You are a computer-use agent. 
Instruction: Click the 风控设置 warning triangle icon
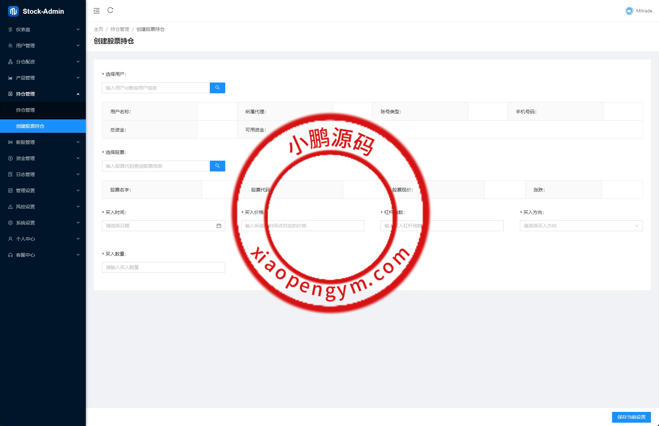click(x=10, y=207)
